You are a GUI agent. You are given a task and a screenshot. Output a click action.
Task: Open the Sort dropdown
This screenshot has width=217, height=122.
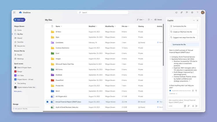click(140, 20)
